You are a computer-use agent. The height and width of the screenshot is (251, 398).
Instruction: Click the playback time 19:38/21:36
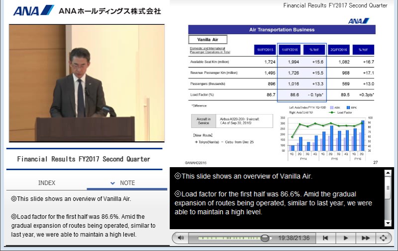(294, 238)
